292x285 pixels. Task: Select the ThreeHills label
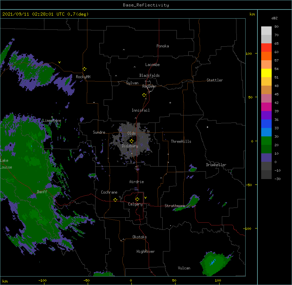pyautogui.click(x=181, y=141)
